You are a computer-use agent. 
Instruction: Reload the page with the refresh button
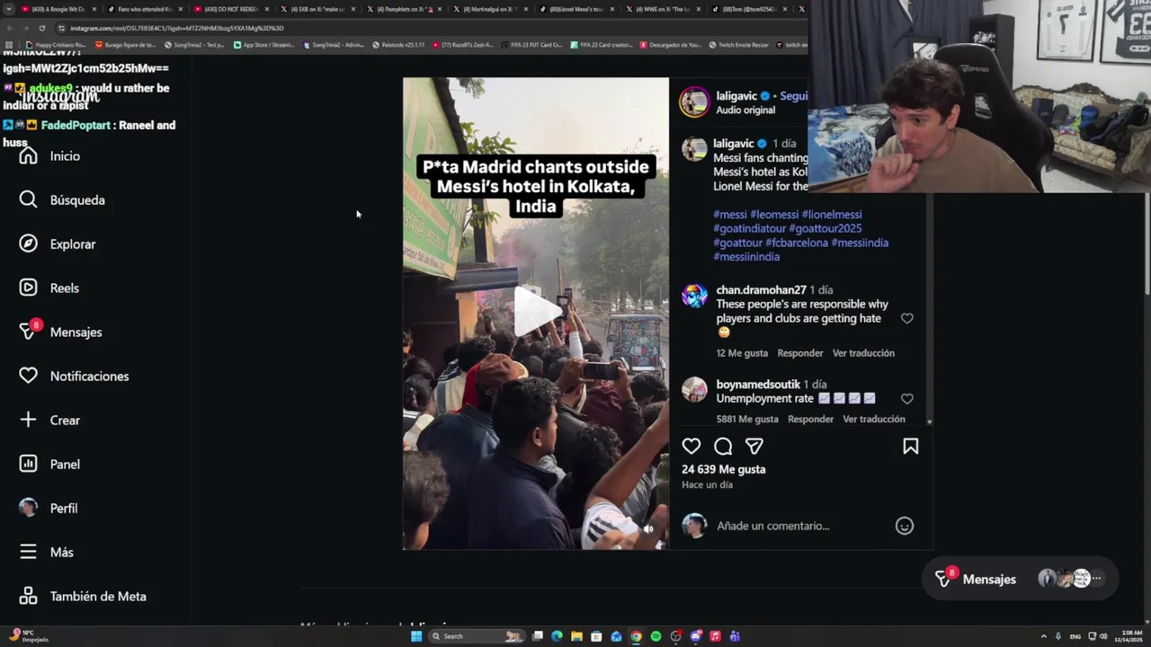(x=41, y=28)
